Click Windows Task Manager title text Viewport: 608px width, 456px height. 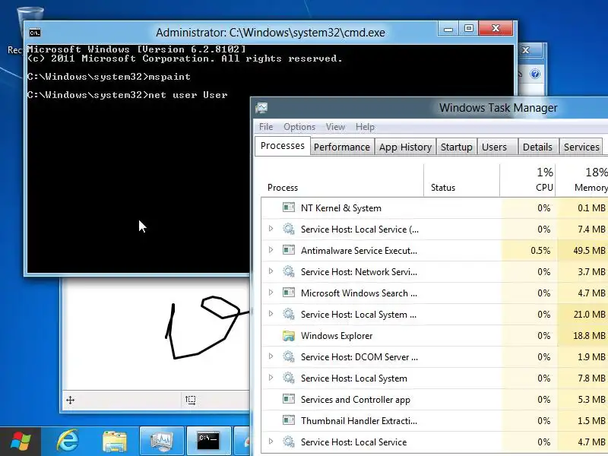pos(498,108)
